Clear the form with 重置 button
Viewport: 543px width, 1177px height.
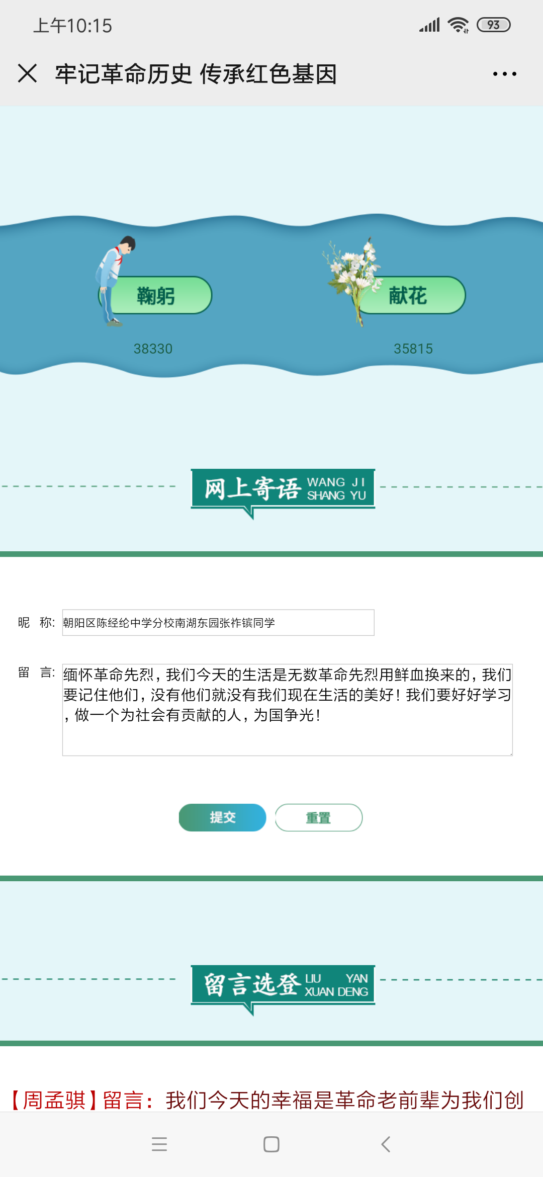tap(318, 817)
